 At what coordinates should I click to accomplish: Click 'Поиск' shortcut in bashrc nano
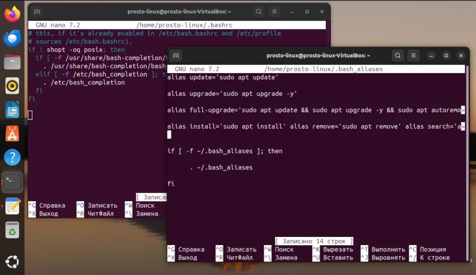(x=140, y=205)
